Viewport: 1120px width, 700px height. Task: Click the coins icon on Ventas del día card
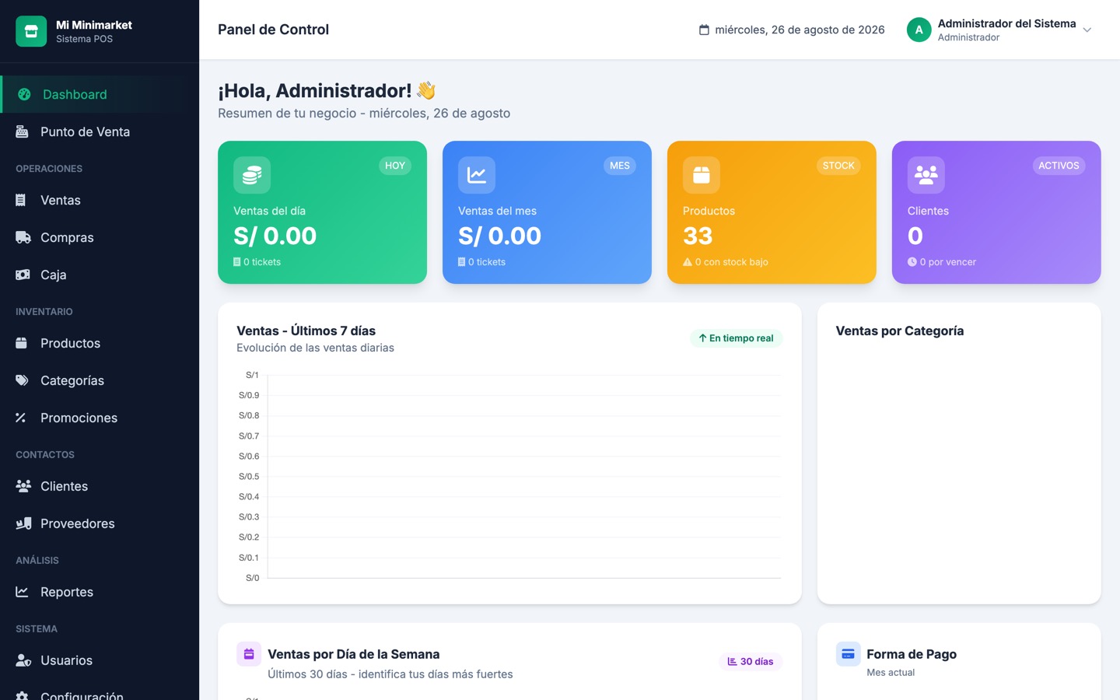(252, 175)
